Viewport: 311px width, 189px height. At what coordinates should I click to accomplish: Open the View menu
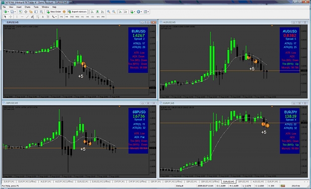pyautogui.click(x=11, y=7)
